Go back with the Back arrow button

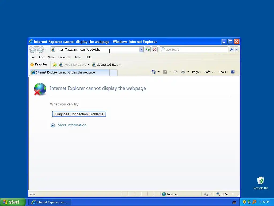pos(33,50)
